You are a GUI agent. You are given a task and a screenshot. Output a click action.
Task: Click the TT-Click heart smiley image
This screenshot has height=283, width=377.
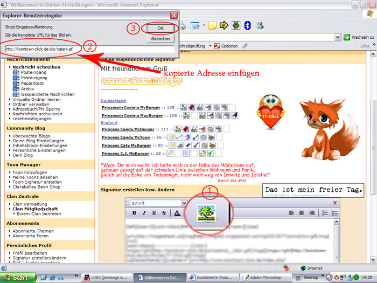[271, 112]
